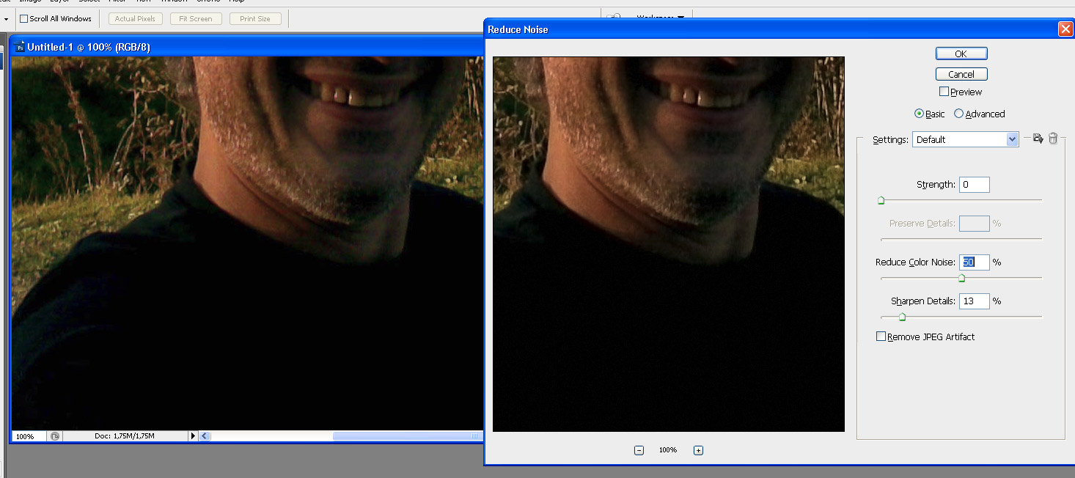This screenshot has height=478, width=1075.
Task: Save a copy of current noise settings
Action: pyautogui.click(x=1038, y=139)
